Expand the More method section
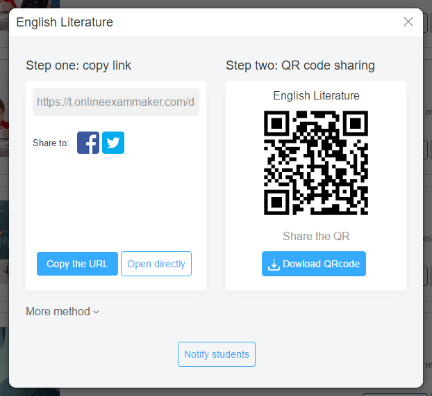The height and width of the screenshot is (396, 432). (x=63, y=312)
